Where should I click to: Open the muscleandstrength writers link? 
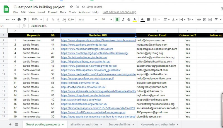click(x=87, y=49)
